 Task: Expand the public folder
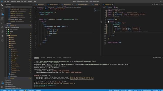11,31
